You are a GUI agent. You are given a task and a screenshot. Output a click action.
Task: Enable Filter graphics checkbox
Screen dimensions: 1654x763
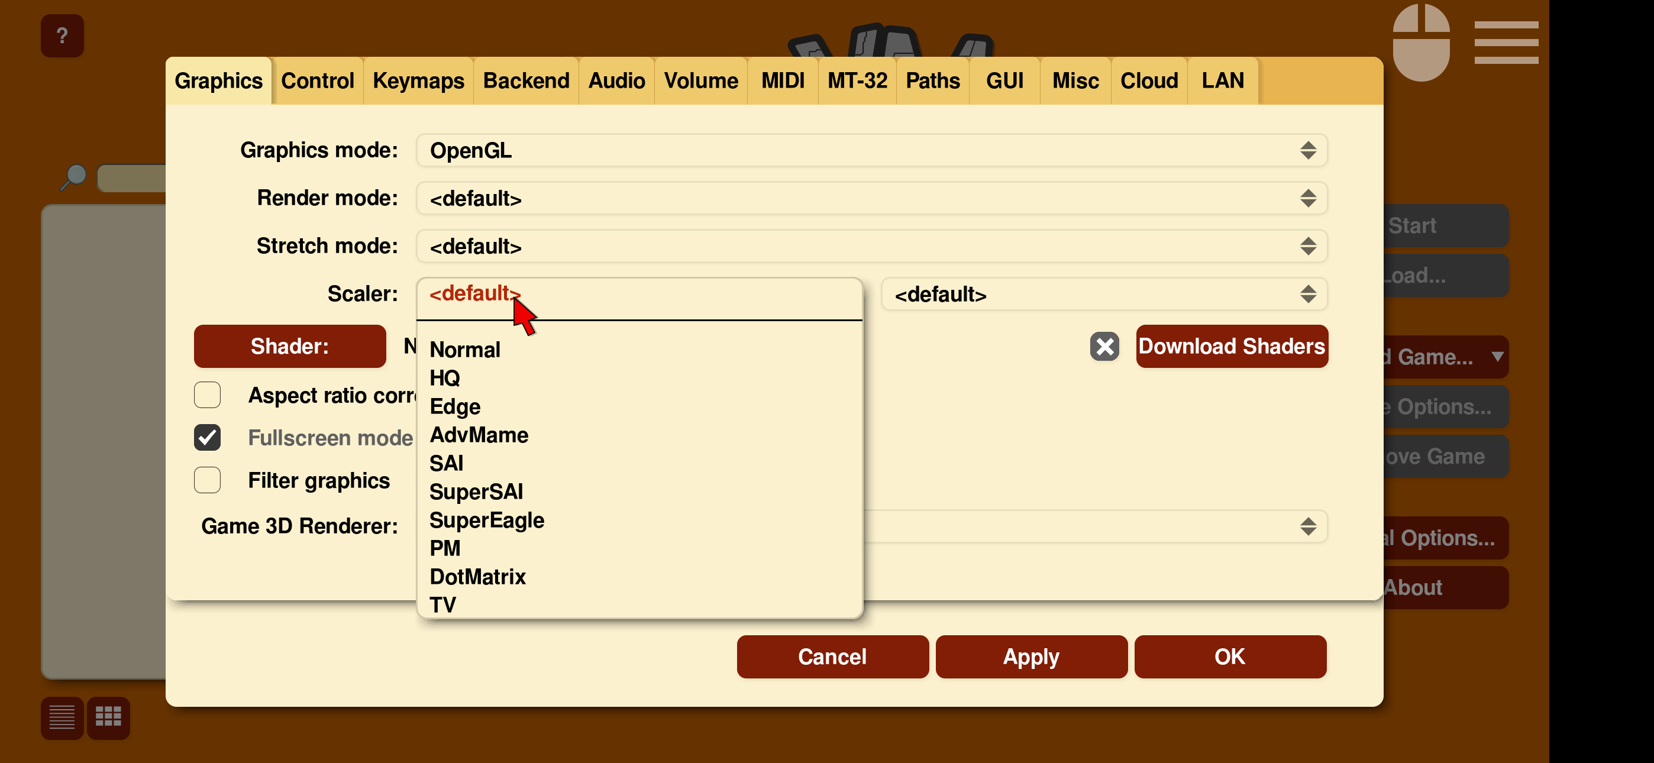point(208,480)
